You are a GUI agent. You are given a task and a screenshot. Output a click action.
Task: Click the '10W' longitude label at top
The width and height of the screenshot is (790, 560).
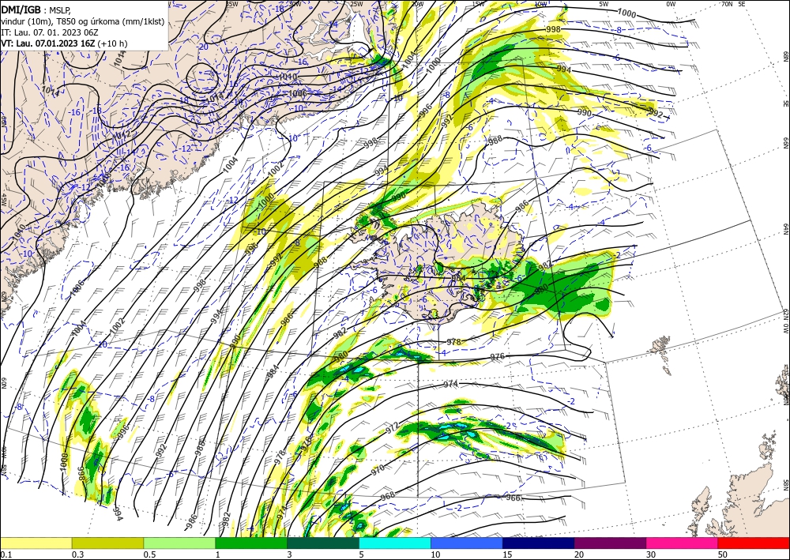pos(540,4)
